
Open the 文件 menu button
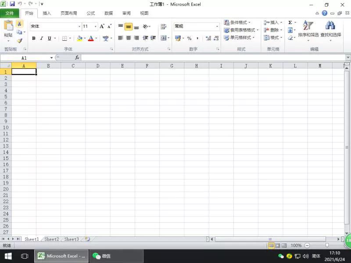click(x=10, y=13)
